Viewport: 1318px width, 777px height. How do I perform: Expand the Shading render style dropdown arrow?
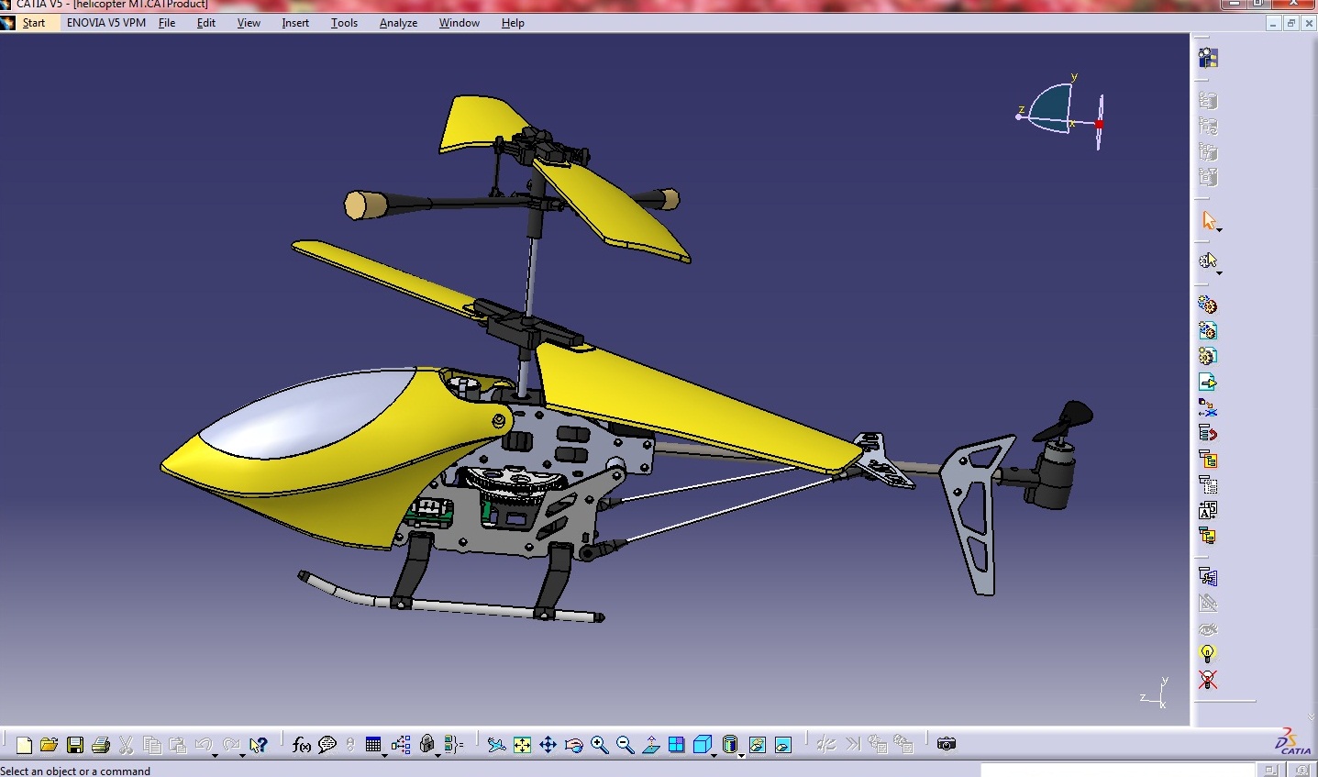coord(741,754)
